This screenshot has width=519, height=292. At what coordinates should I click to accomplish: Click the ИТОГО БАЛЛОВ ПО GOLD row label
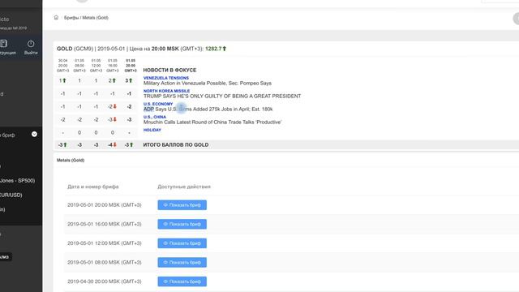176,144
